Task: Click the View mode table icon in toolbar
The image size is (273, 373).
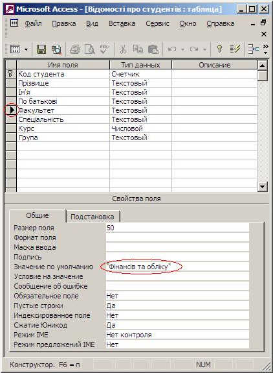Action: click(15, 49)
